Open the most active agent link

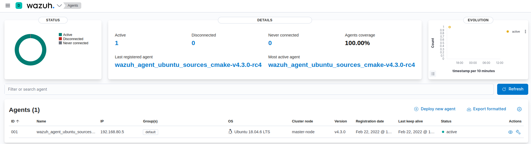pos(342,65)
